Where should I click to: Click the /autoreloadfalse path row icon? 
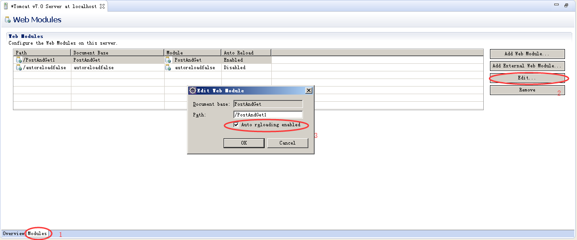pos(19,67)
